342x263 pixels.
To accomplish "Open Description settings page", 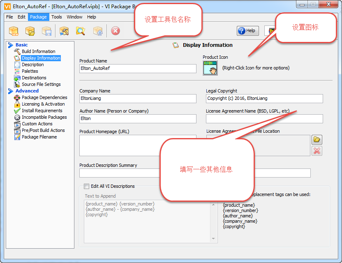I will coord(33,65).
